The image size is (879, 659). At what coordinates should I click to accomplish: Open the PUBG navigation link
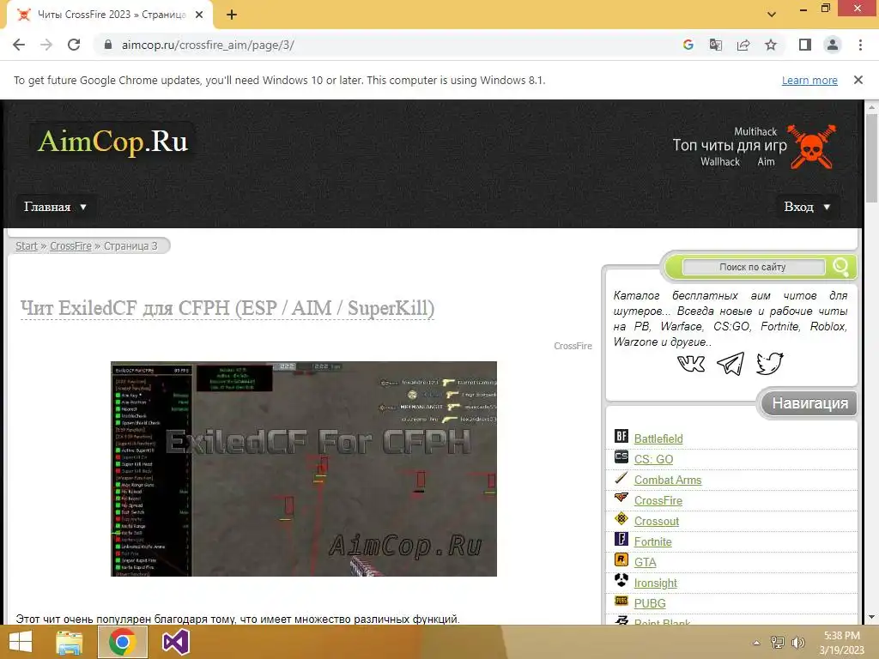point(650,603)
